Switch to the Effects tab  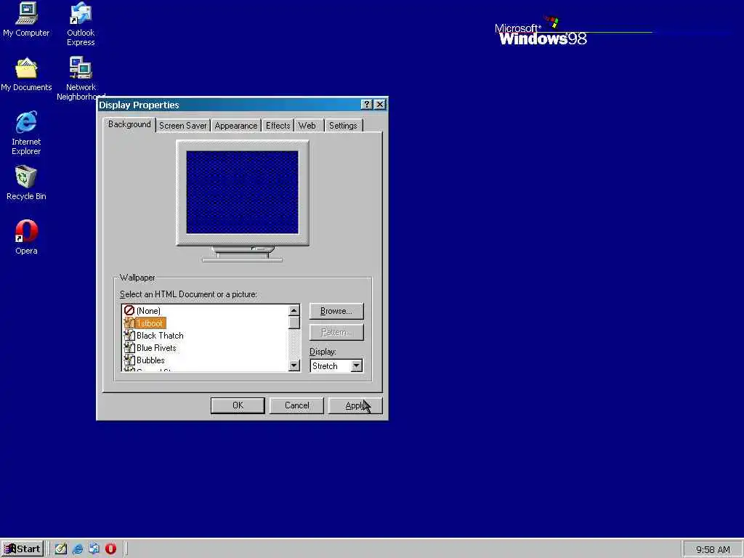point(278,126)
